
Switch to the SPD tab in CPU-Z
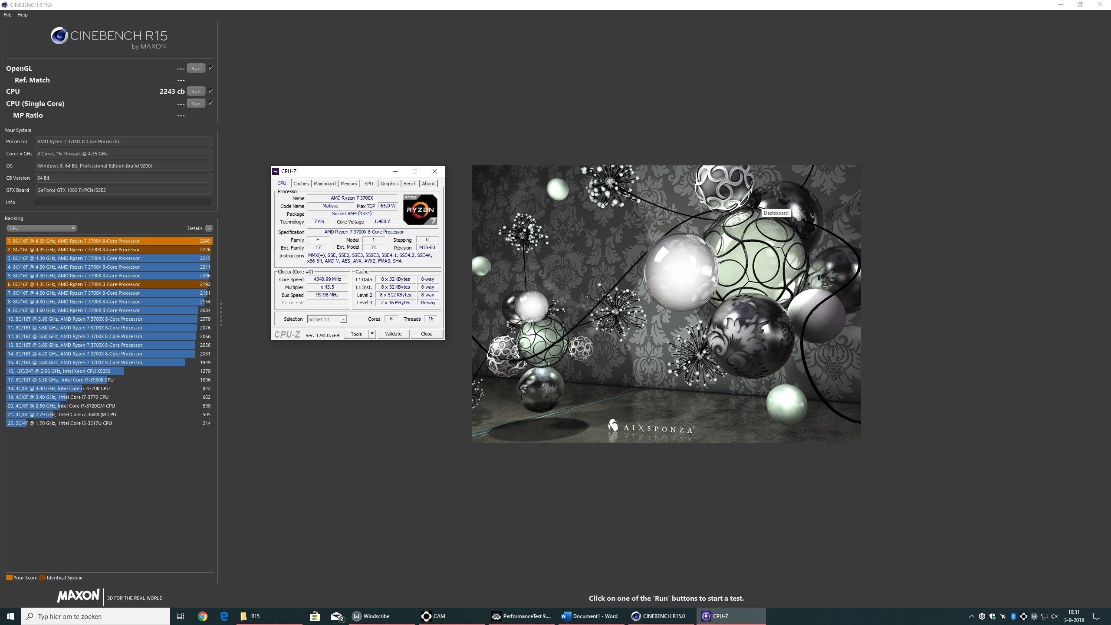coord(368,184)
